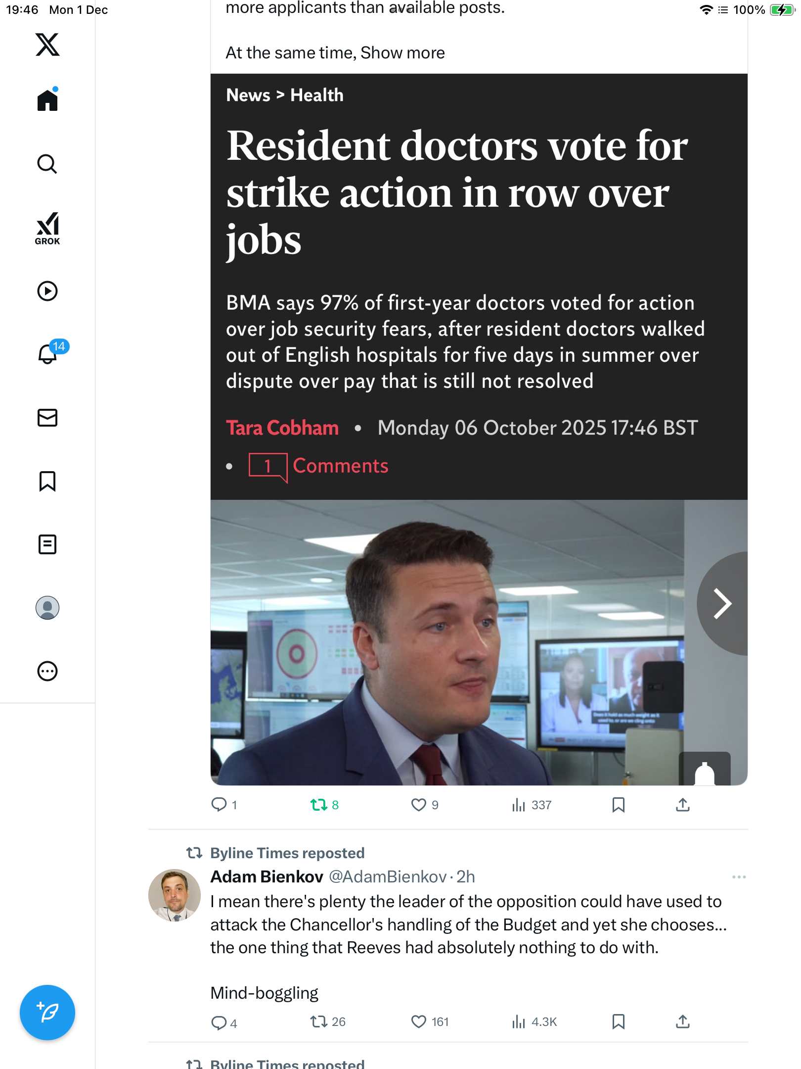
Task: Go to the Home tab
Action: [x=47, y=100]
